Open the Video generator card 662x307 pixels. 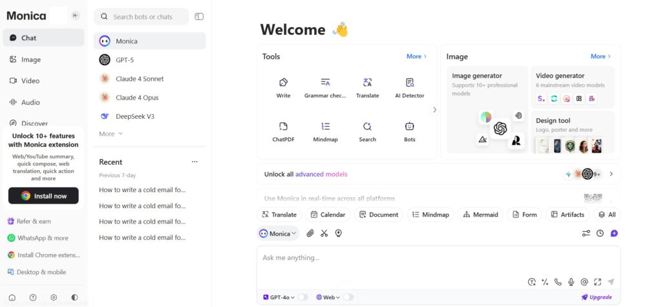pos(573,87)
